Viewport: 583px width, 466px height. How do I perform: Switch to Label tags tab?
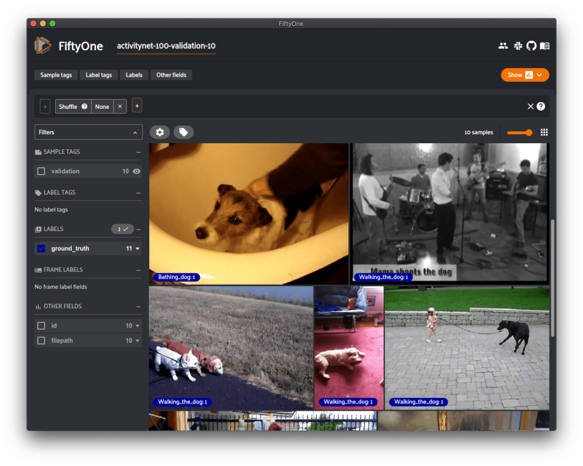(x=99, y=75)
